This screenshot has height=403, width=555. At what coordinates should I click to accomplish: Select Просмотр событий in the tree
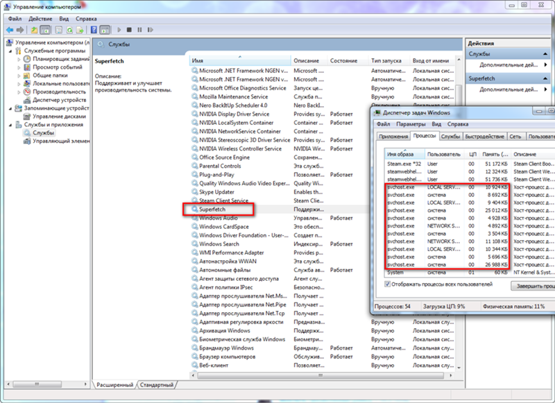pos(58,67)
